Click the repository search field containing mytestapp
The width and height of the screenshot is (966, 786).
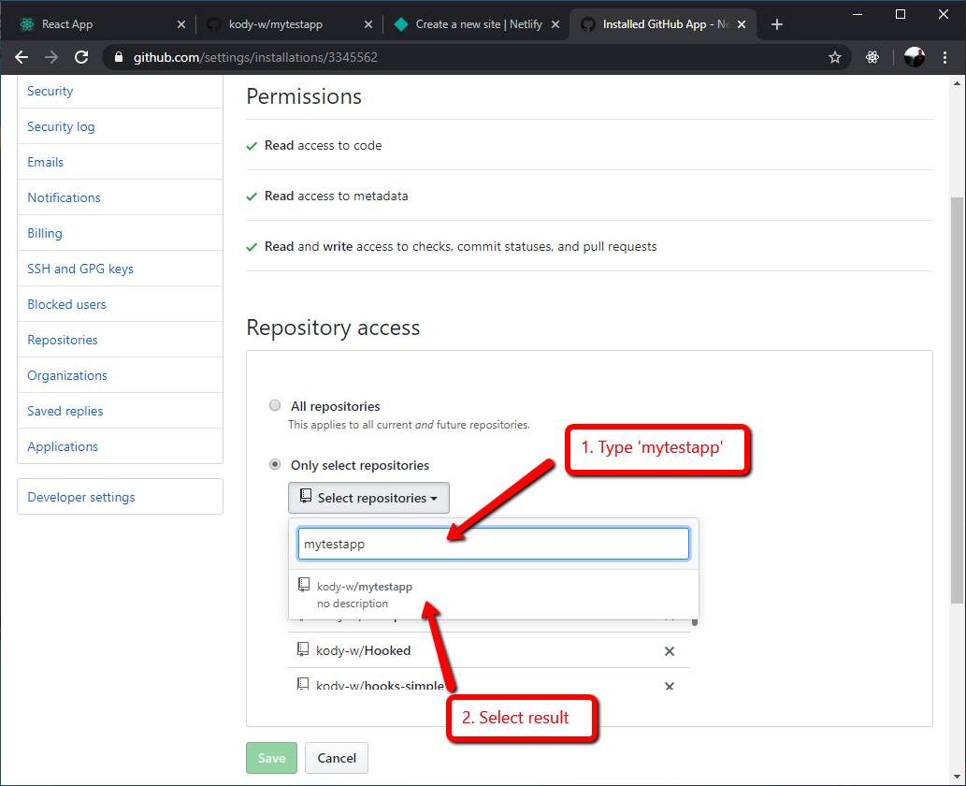pos(493,544)
